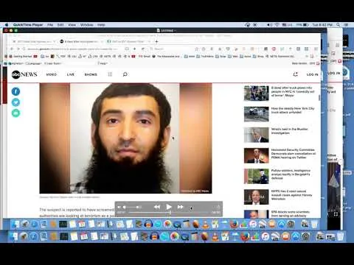Open NYPD Harvey Weinstein cases story

click(x=291, y=195)
